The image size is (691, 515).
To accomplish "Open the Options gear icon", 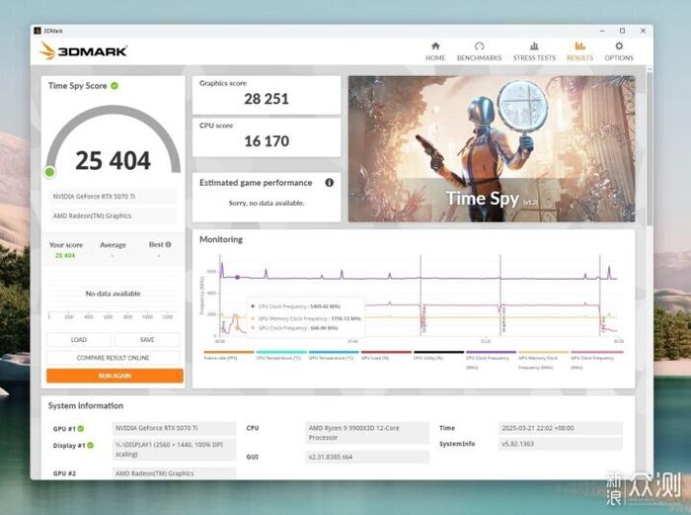I will [619, 46].
